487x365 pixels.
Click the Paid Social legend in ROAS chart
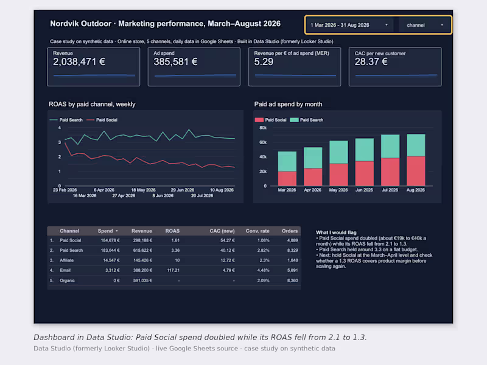tap(102, 120)
